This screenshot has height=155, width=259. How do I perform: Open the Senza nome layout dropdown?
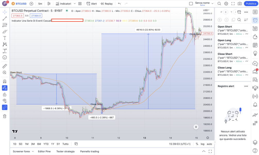point(204,4)
